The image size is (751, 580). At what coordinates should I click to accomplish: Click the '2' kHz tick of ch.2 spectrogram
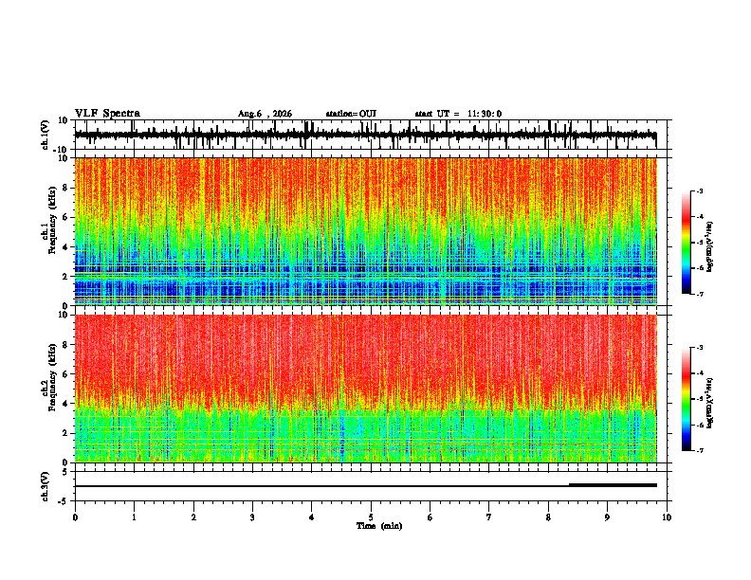65,433
